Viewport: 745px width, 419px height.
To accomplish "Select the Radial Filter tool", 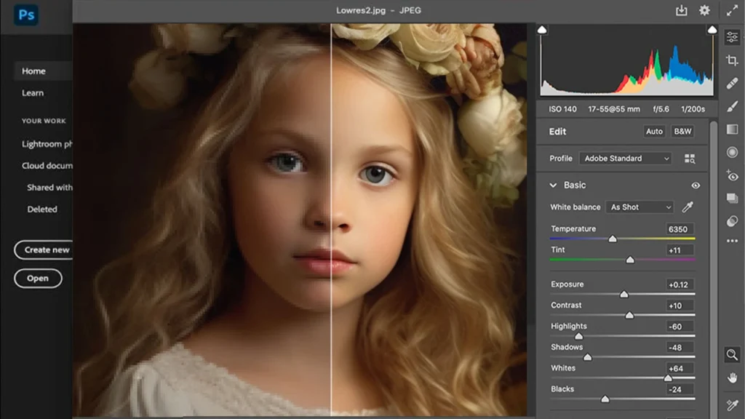I will [732, 152].
